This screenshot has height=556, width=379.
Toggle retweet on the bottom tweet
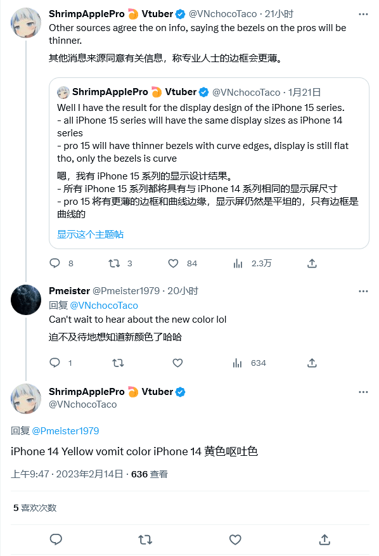pos(145,540)
